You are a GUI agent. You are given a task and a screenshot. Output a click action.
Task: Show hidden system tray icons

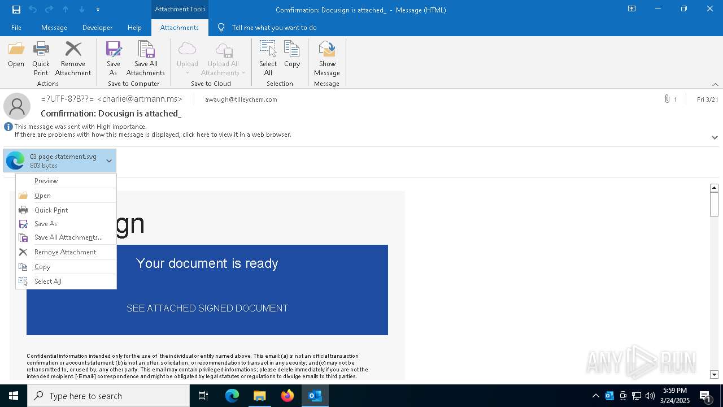596,396
